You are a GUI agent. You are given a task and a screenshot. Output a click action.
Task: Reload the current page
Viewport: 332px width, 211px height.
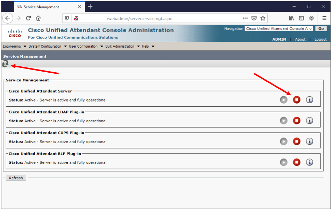pyautogui.click(x=29, y=18)
